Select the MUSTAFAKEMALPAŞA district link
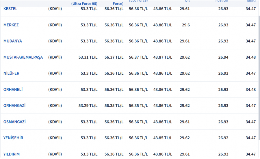This screenshot has height=159, width=260. click(23, 57)
